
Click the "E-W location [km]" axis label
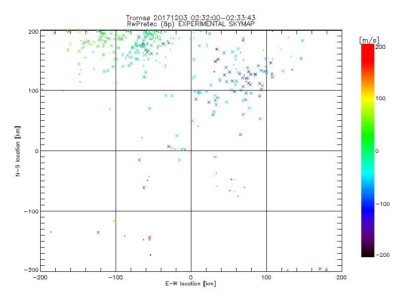pos(190,283)
